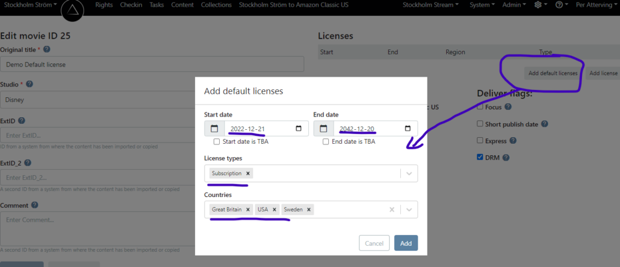Remove the Subscription license type tag
The width and height of the screenshot is (620, 267).
tap(248, 173)
